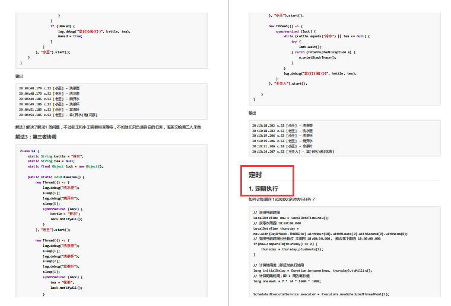Image resolution: width=451 pixels, height=306 pixels.
Task: Click the '}, "王夫人").start();' code line
Action: 288,83
